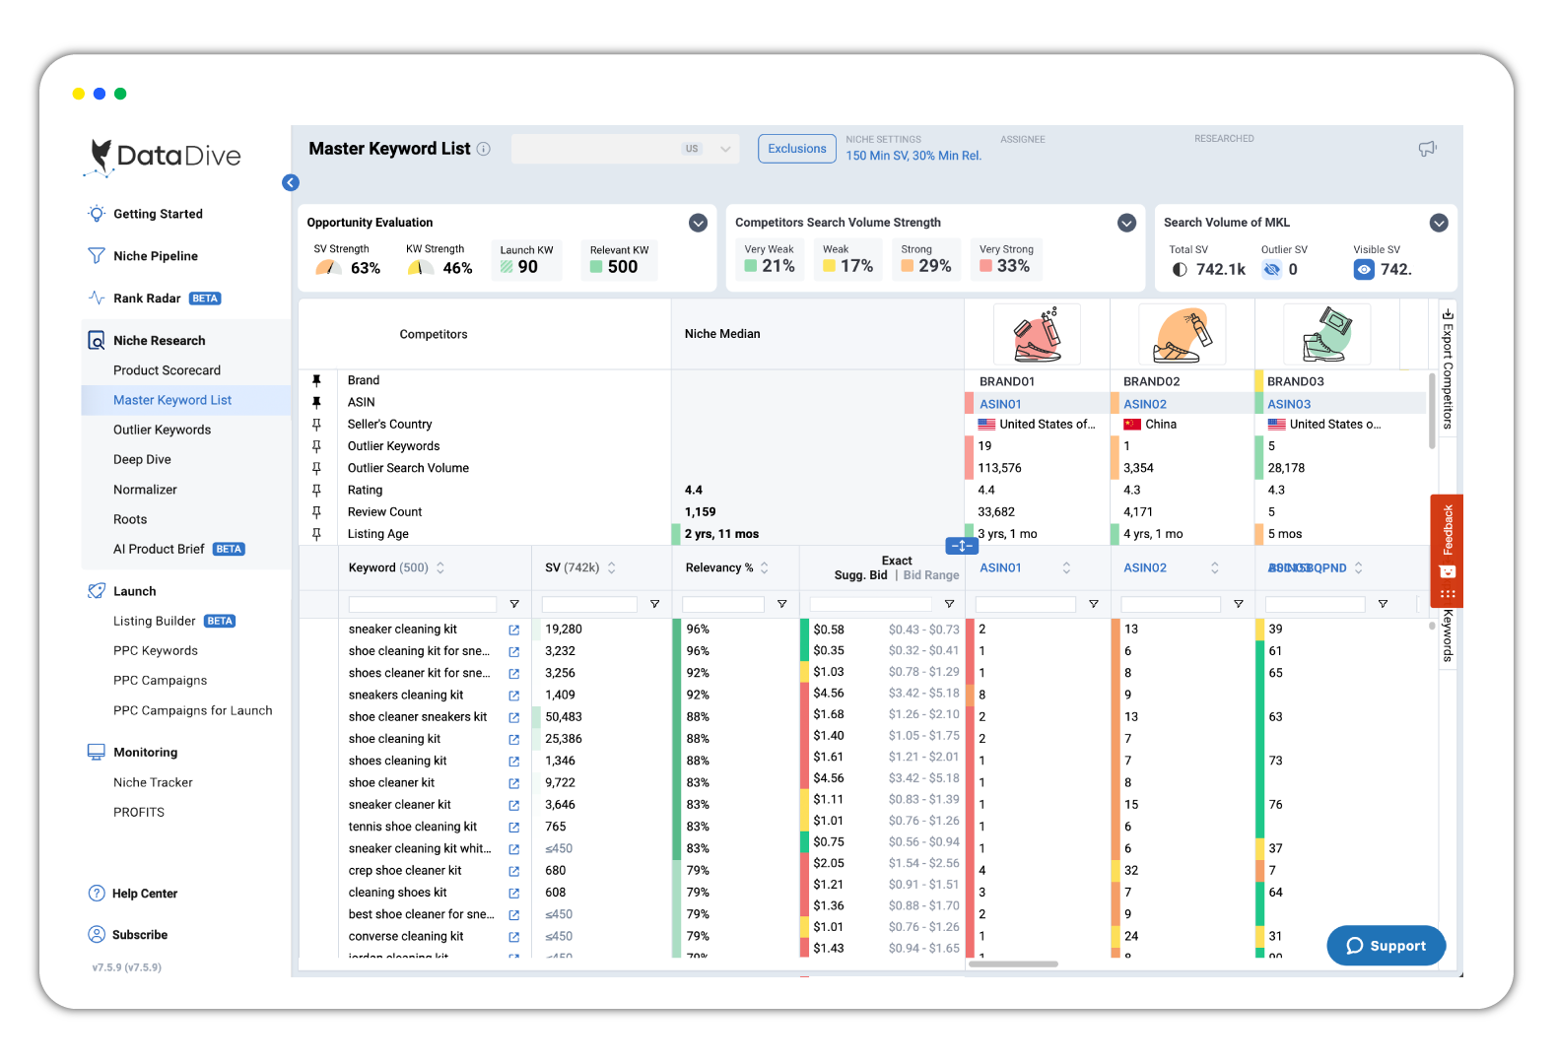1556x1064 pixels.
Task: Go to Outlier Keywords page
Action: click(x=162, y=430)
